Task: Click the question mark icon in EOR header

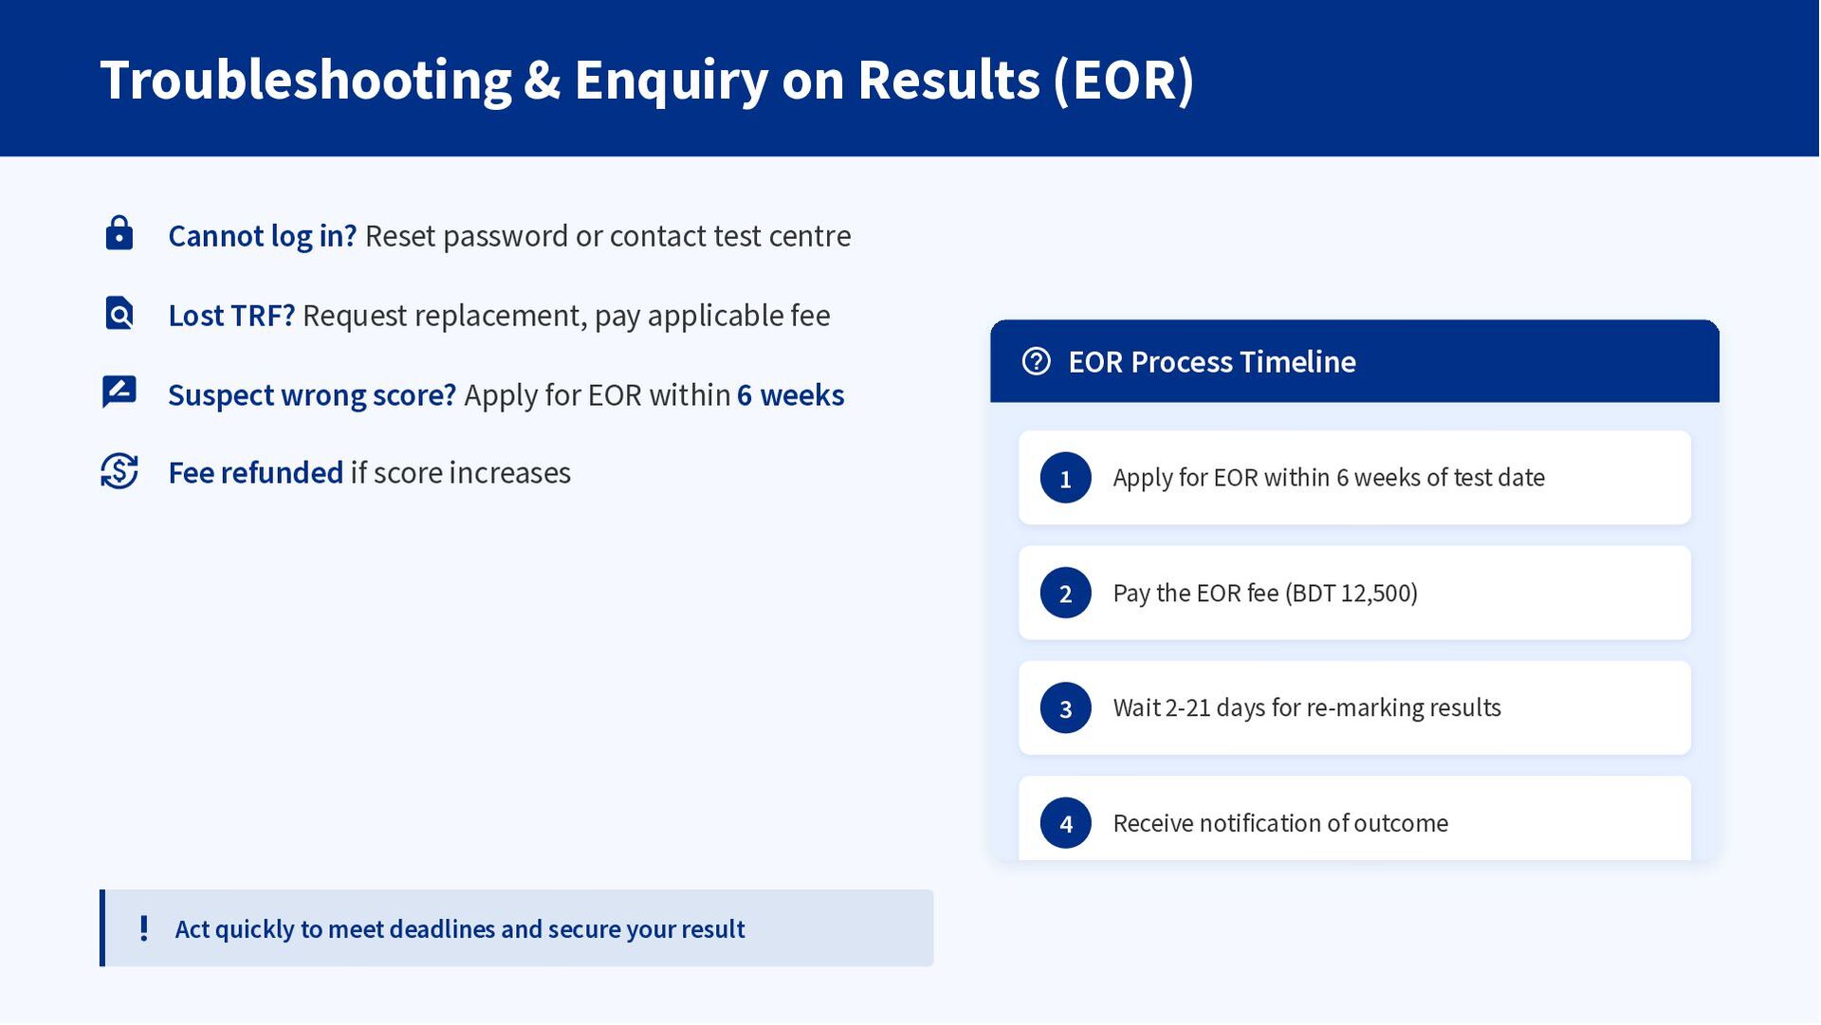Action: (1036, 361)
